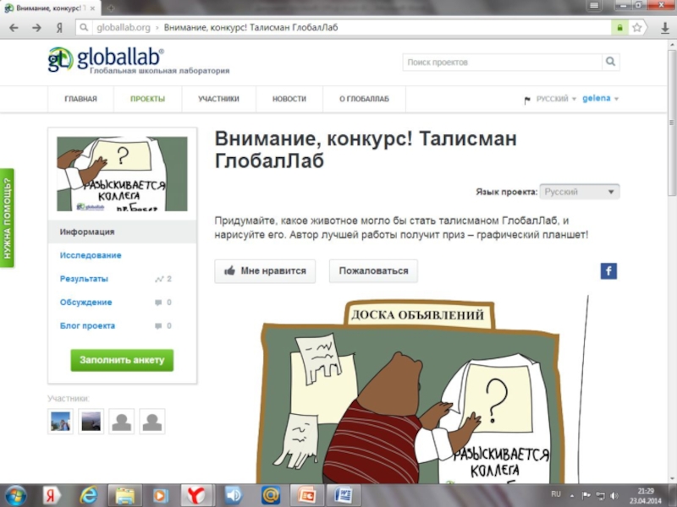
Task: Click the language flag icon
Action: point(526,100)
